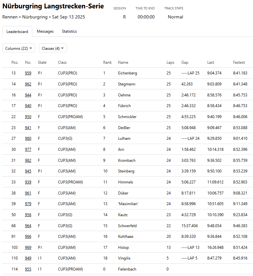Open car number 959 link

(x=28, y=73)
